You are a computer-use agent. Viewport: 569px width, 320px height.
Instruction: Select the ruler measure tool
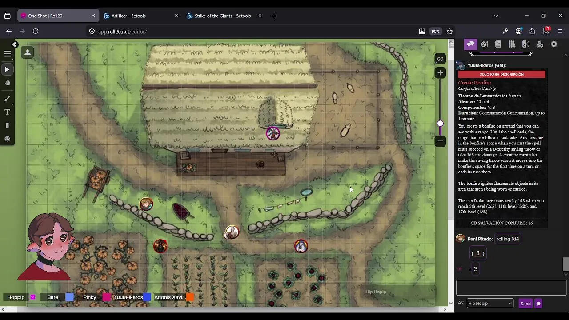8,126
